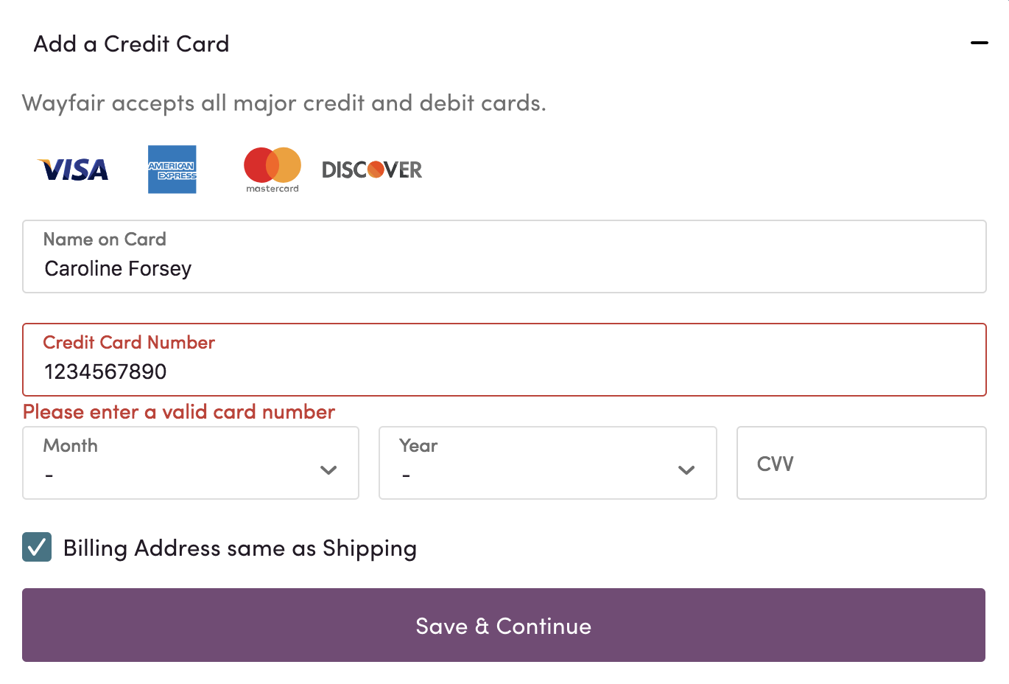Click the American Express logo
Screen dimensions: 1009x684
click(x=172, y=170)
